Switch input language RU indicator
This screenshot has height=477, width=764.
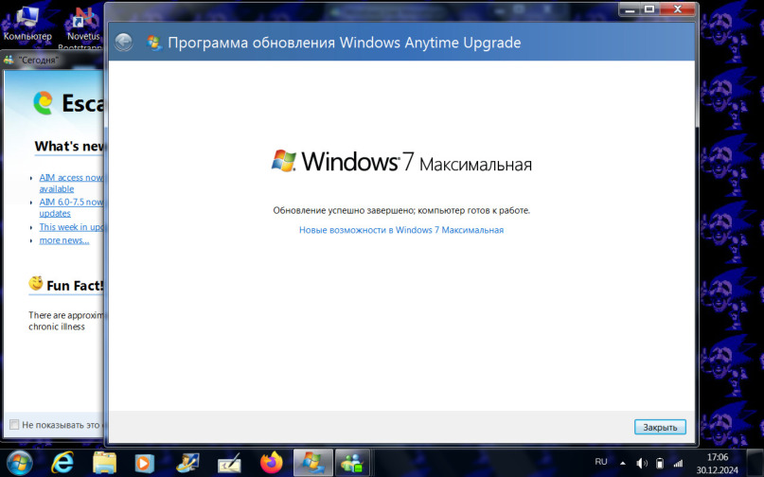point(601,462)
